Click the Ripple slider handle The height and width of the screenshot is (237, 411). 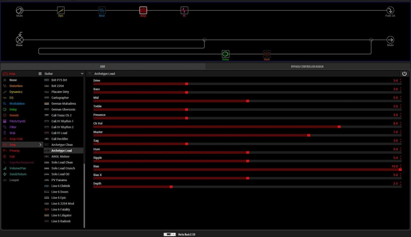click(x=248, y=161)
